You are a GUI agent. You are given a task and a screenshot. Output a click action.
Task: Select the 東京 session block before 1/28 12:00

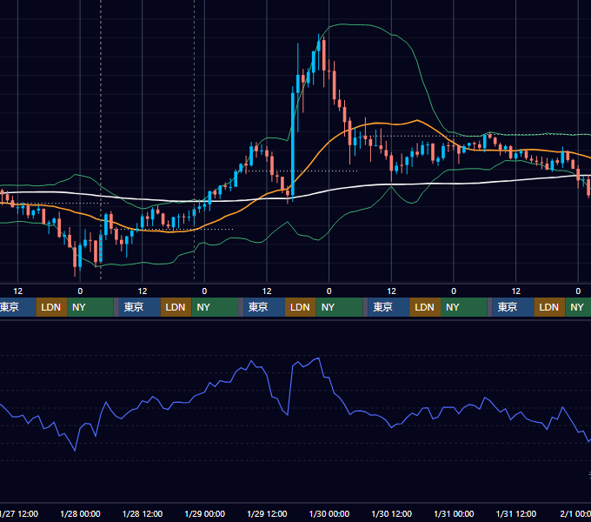139,307
